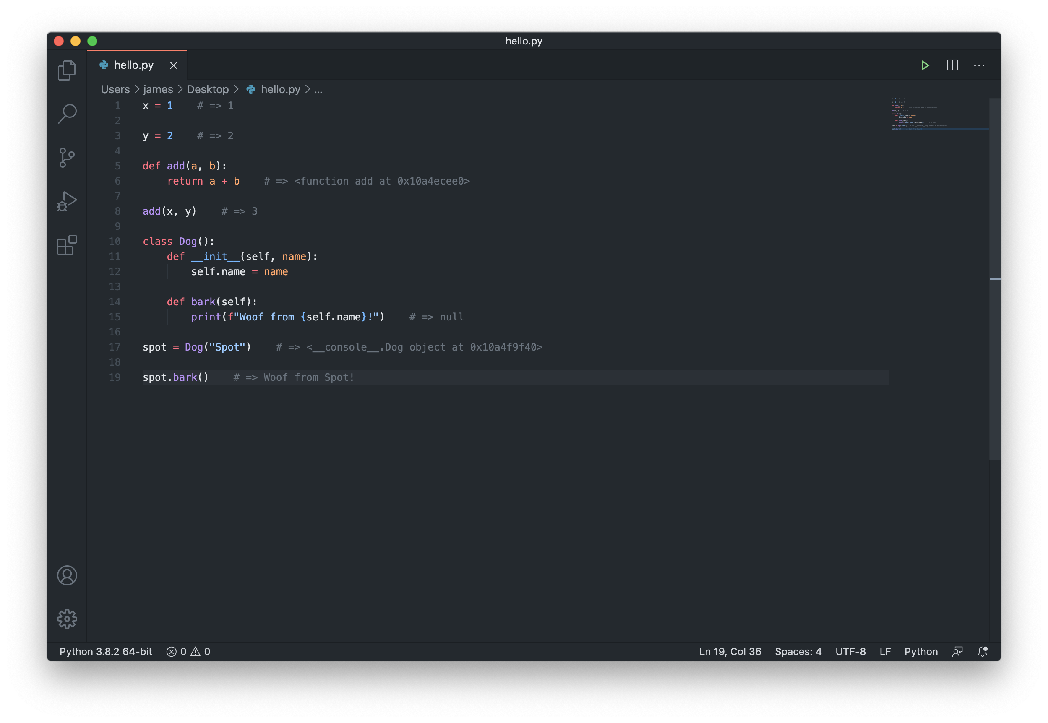
Task: Select Python 3.8.2 64-bit interpreter
Action: (106, 651)
